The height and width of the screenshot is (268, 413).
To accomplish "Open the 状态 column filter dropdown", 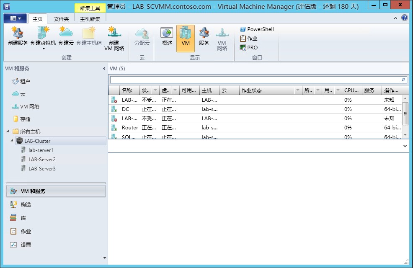I will point(155,90).
